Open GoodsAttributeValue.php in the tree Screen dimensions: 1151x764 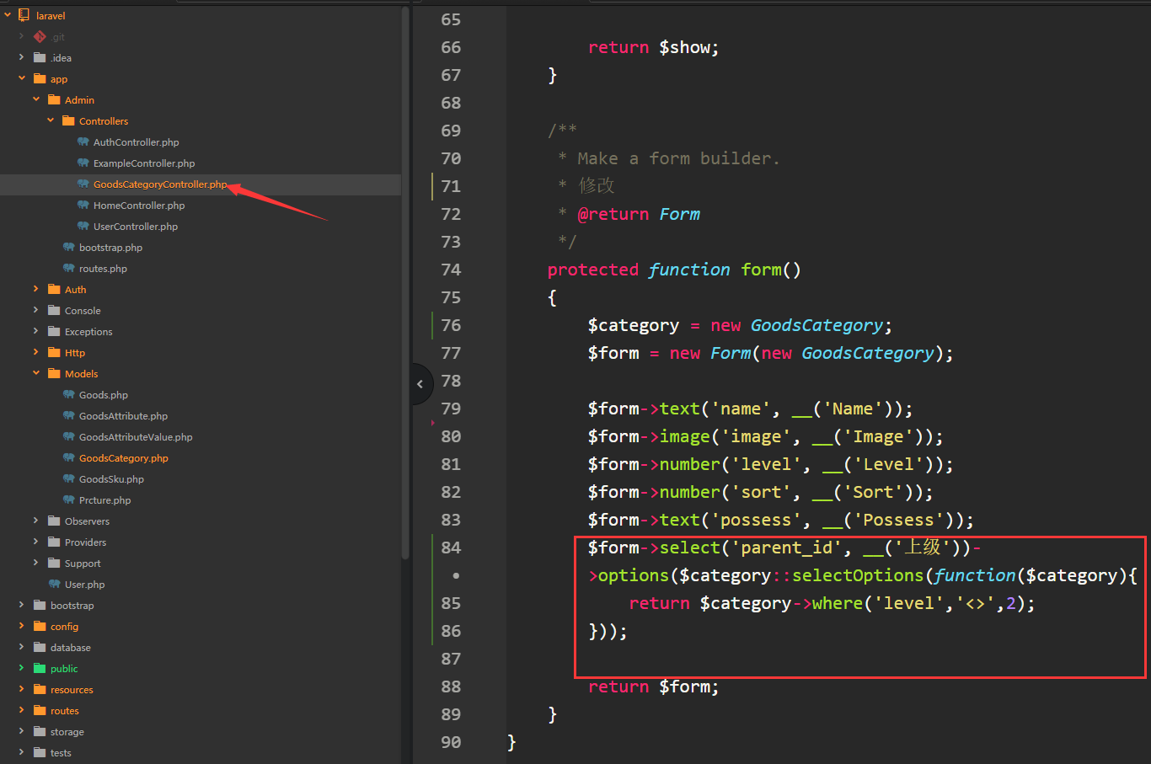136,437
